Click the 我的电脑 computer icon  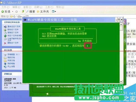5,64
